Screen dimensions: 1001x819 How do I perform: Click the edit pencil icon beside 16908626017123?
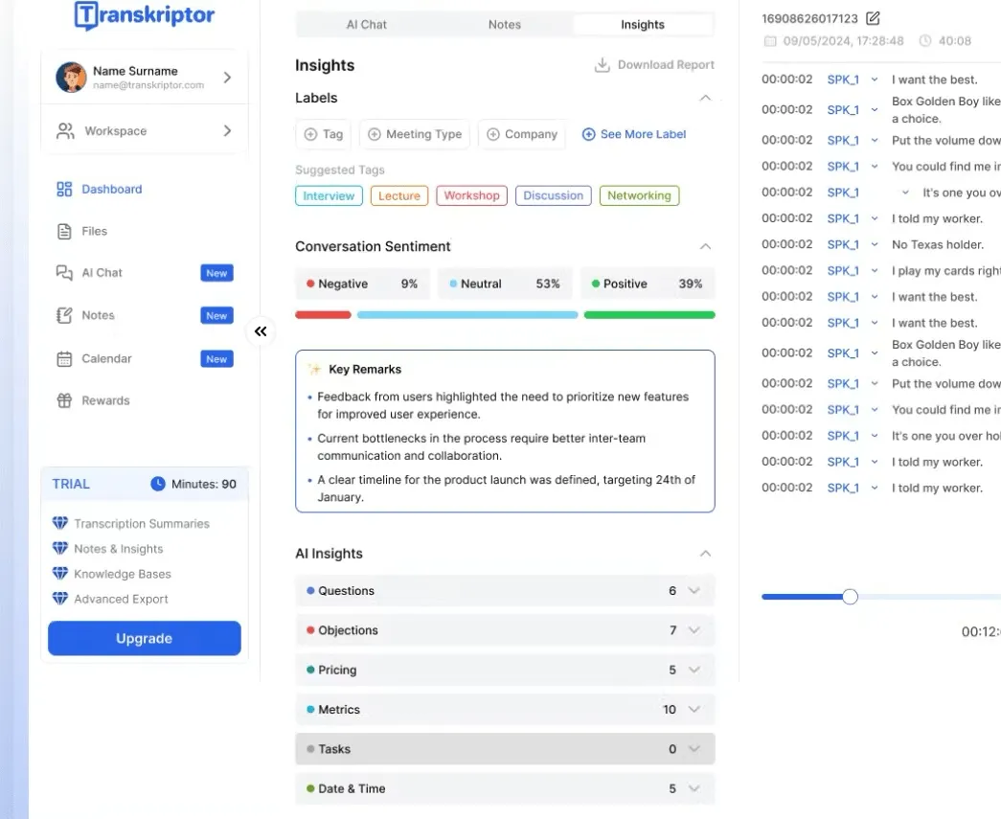[x=873, y=18]
